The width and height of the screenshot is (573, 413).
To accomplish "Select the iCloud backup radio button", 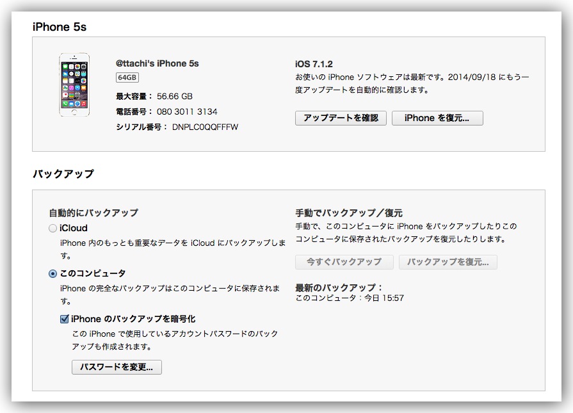I will (52, 229).
